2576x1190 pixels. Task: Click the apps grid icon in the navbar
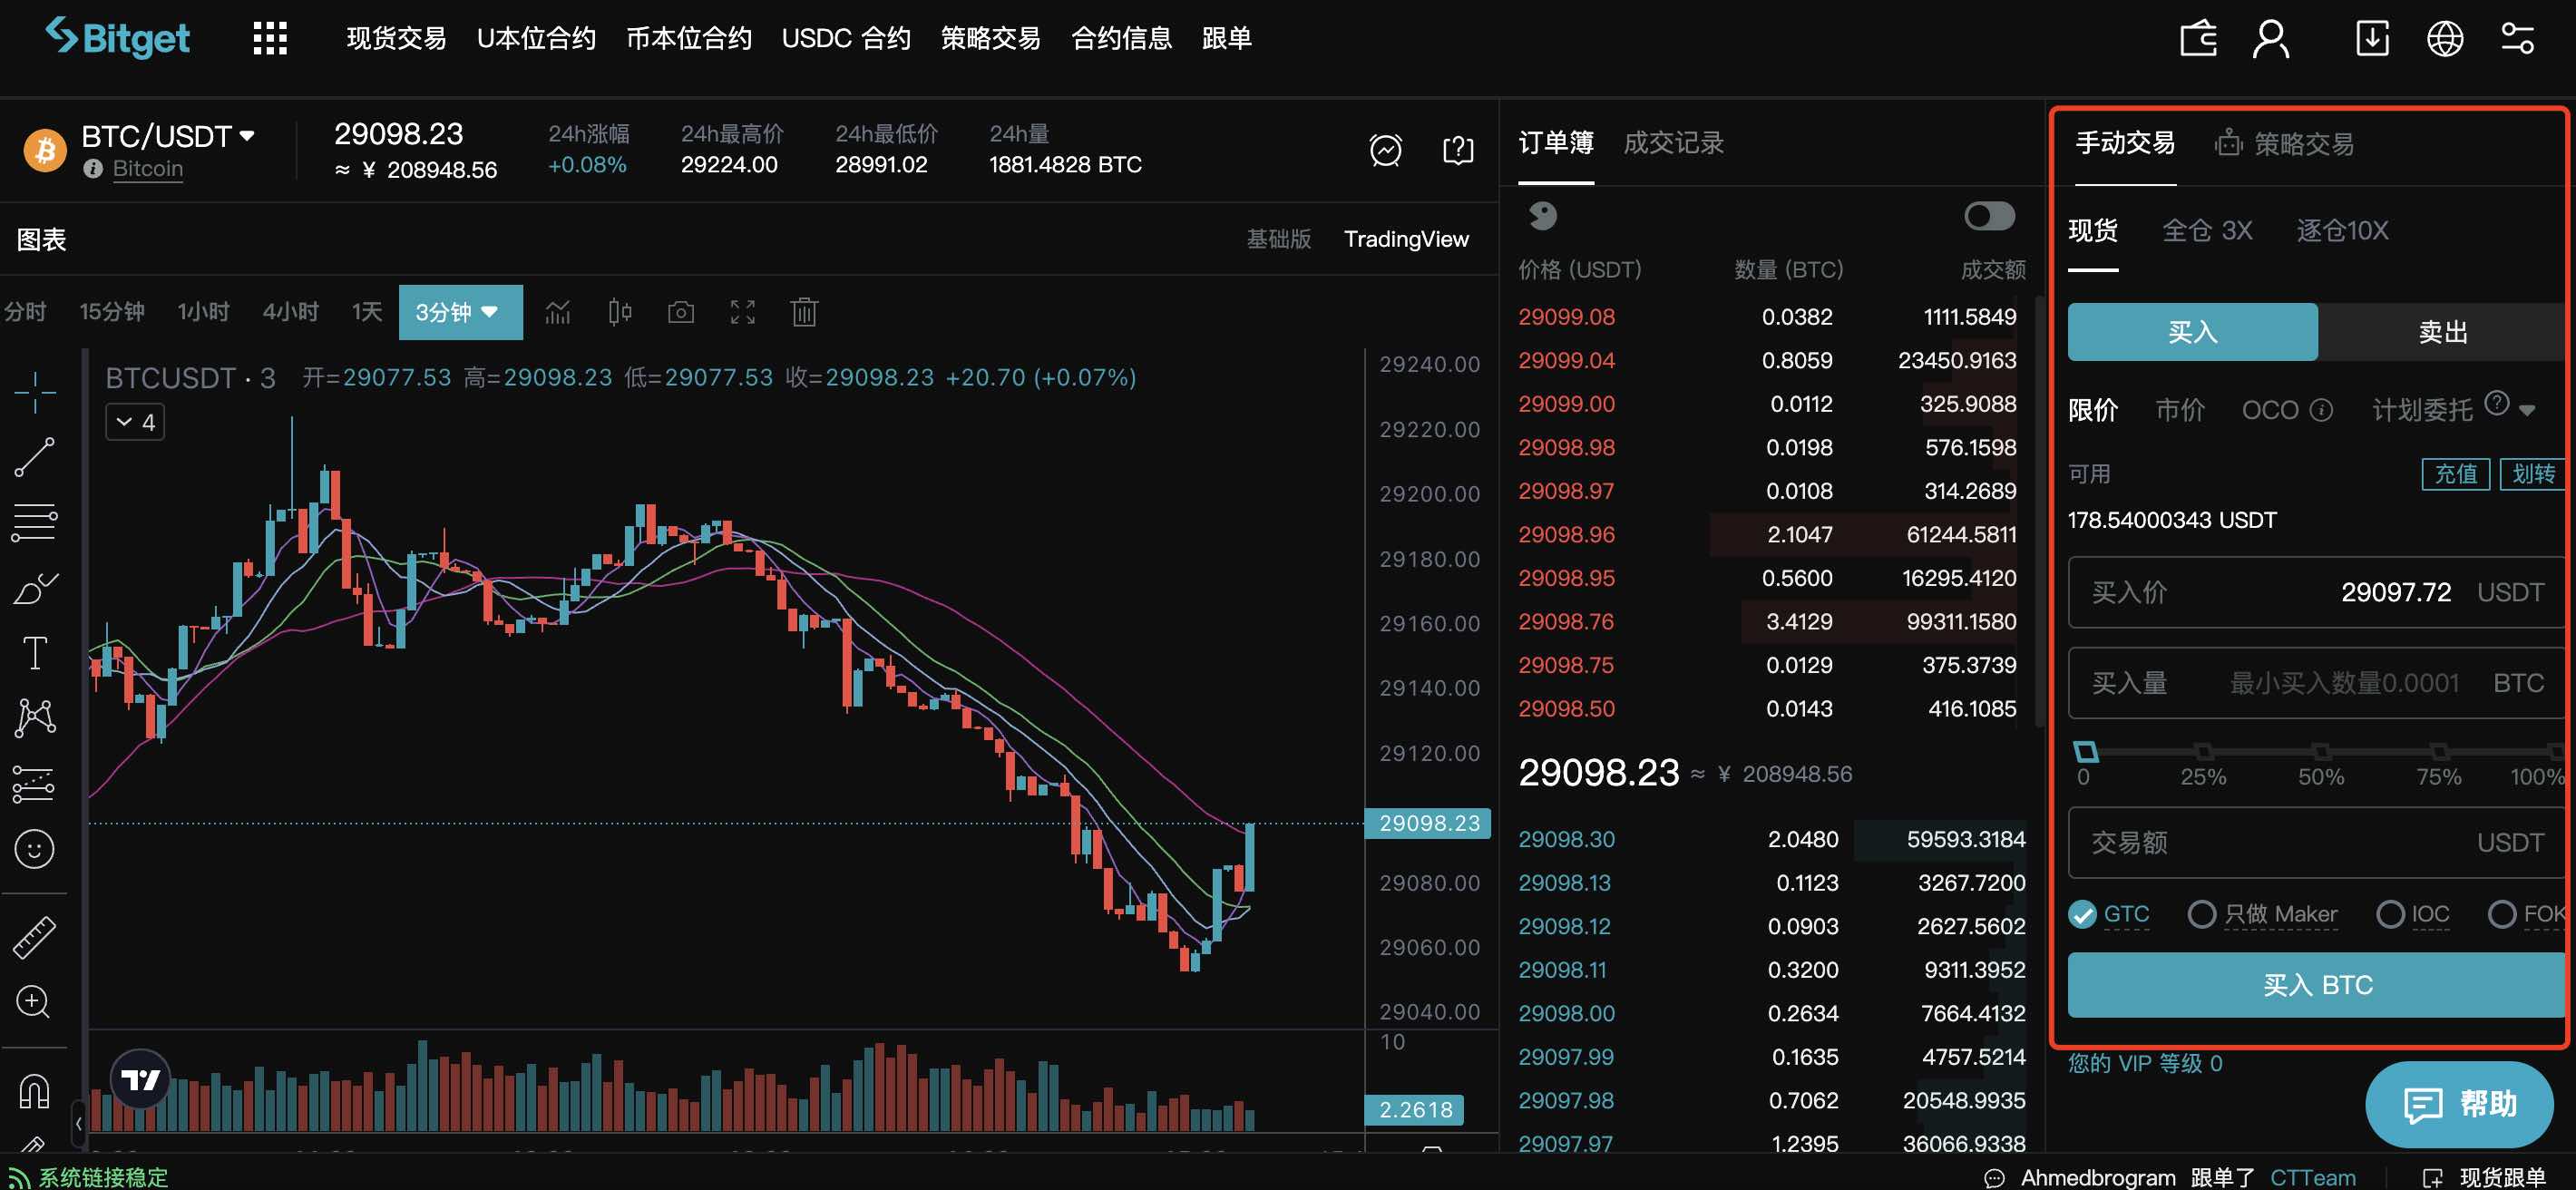click(x=269, y=37)
